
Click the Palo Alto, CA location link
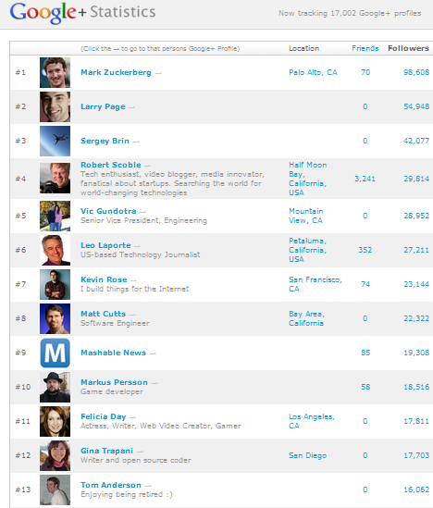(x=313, y=72)
